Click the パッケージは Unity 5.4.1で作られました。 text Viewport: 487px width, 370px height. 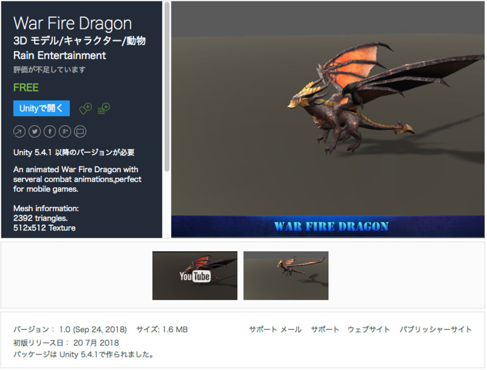click(84, 355)
